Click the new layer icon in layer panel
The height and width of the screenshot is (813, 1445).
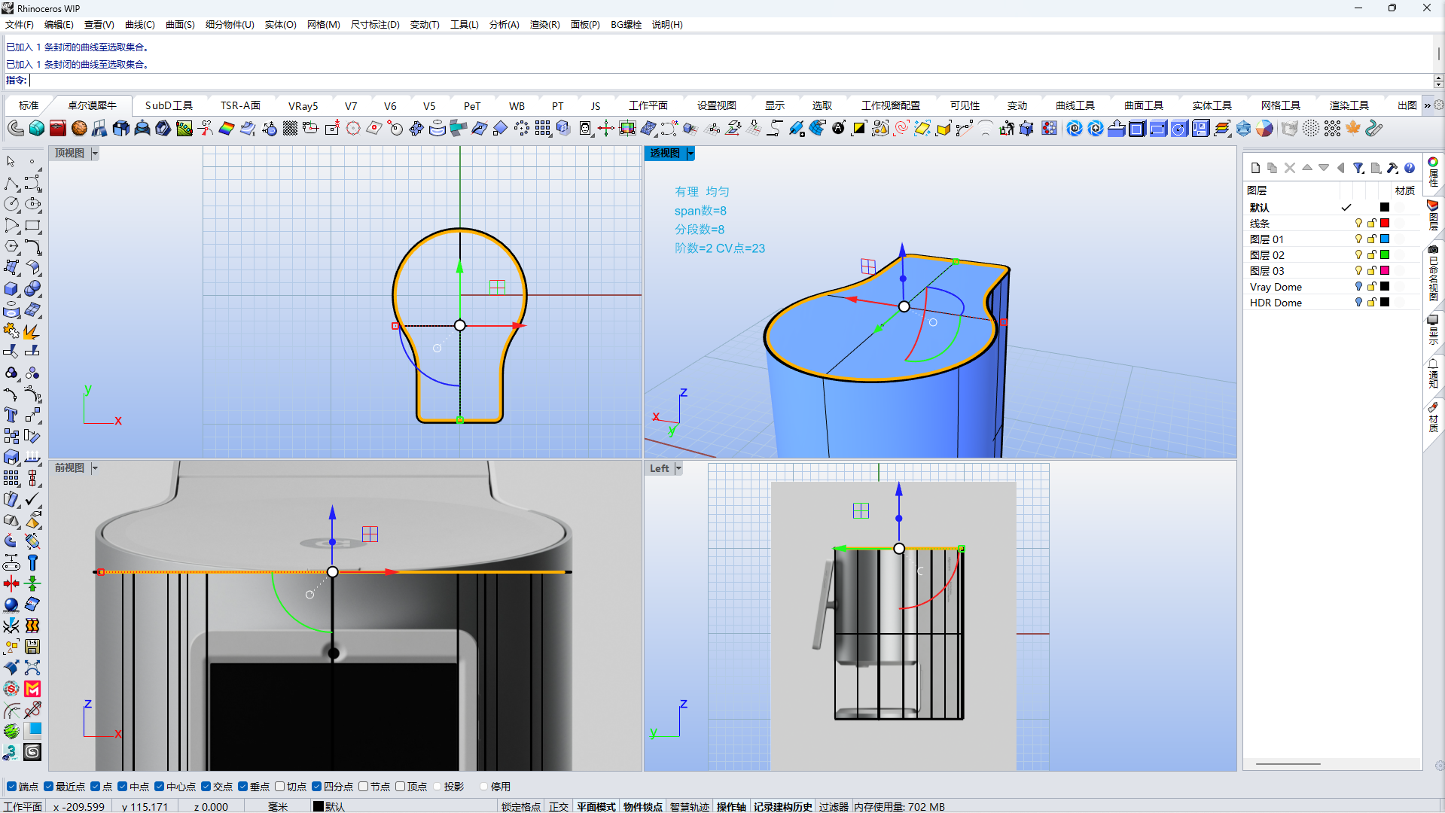tap(1255, 168)
